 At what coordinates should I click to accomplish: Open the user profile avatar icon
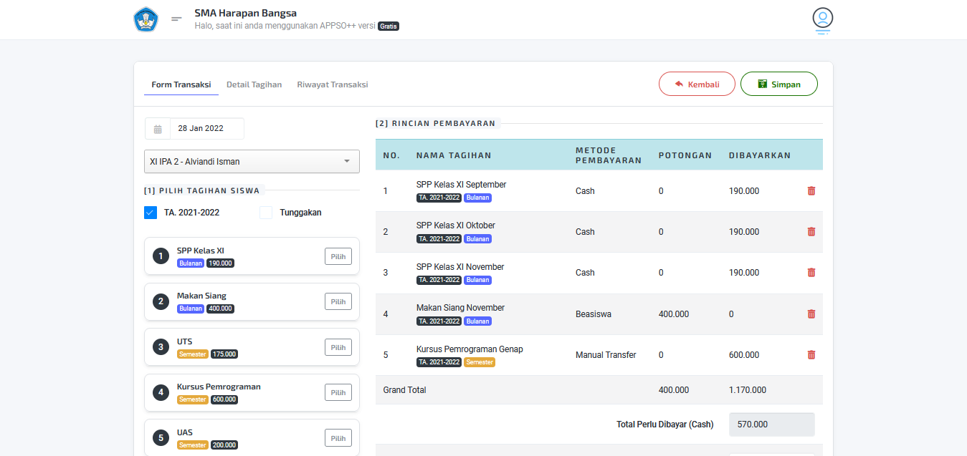(x=822, y=19)
